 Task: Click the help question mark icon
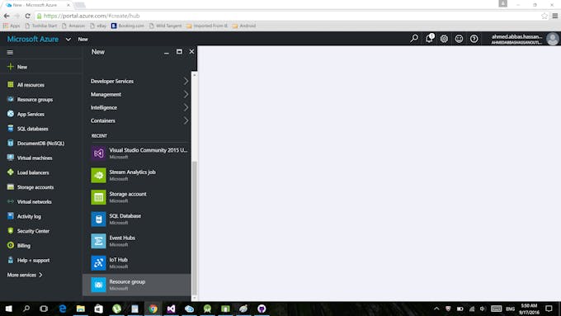click(474, 39)
